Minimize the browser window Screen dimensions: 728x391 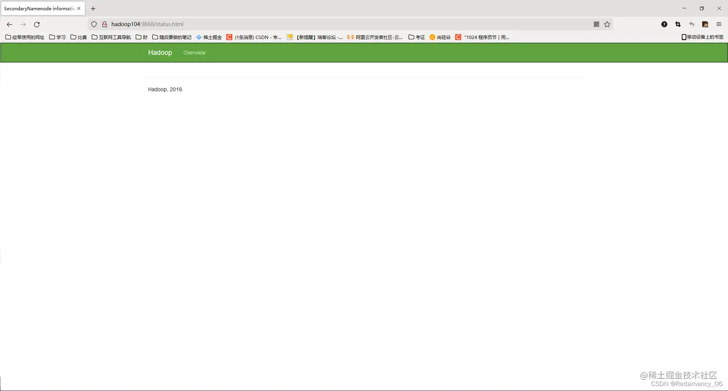pyautogui.click(x=684, y=8)
